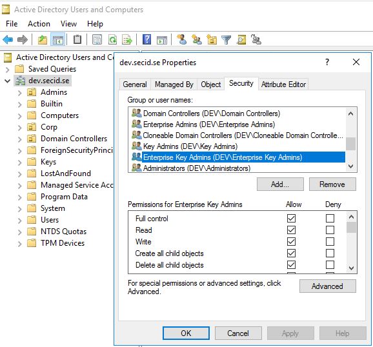Select the TPM Devices tree item
The image size is (373, 347).
tap(63, 243)
